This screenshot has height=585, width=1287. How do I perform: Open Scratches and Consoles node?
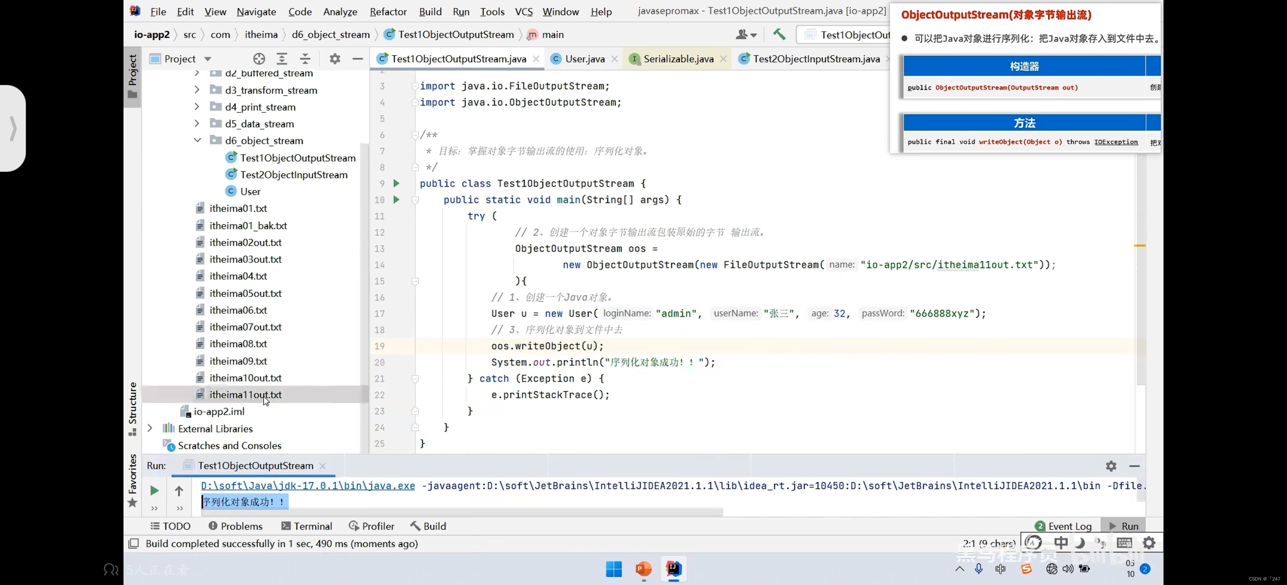pyautogui.click(x=229, y=445)
